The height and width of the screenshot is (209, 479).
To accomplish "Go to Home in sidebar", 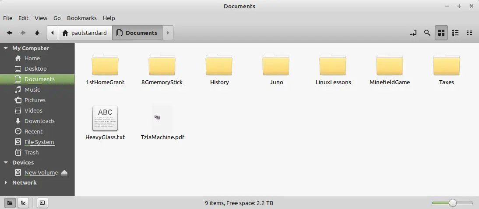I will pos(37,58).
